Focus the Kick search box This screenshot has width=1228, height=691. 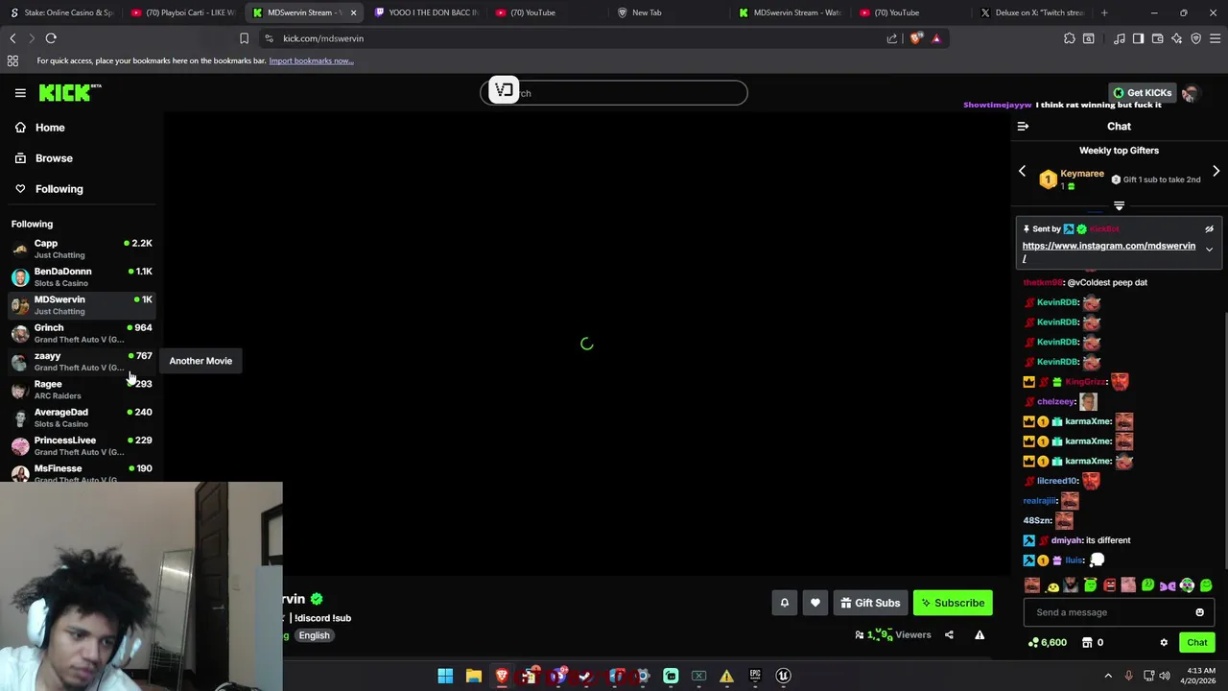[x=614, y=93]
